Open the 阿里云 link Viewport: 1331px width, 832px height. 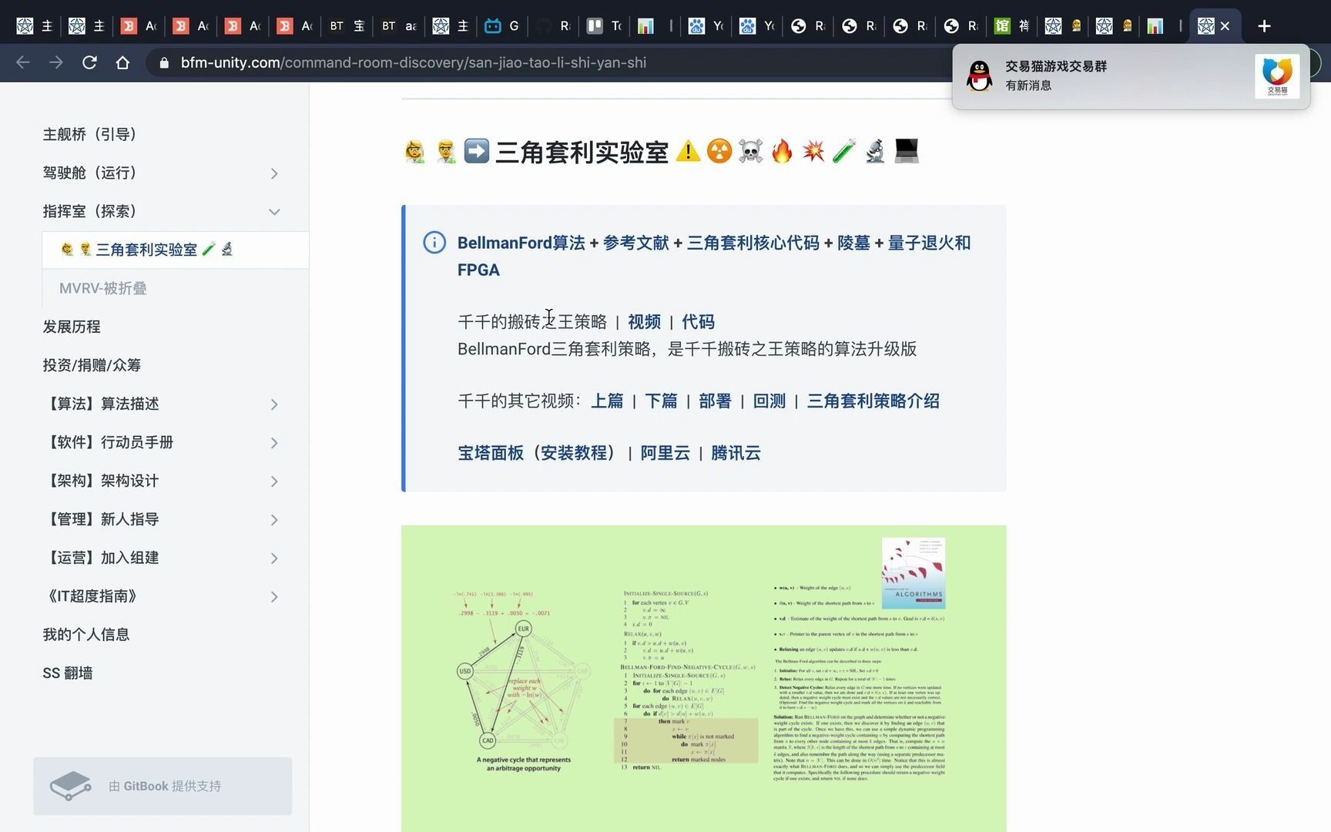point(664,453)
